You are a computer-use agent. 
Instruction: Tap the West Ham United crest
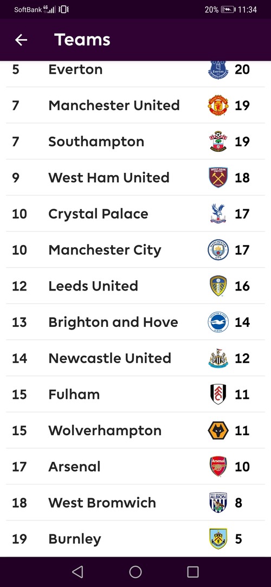218,177
